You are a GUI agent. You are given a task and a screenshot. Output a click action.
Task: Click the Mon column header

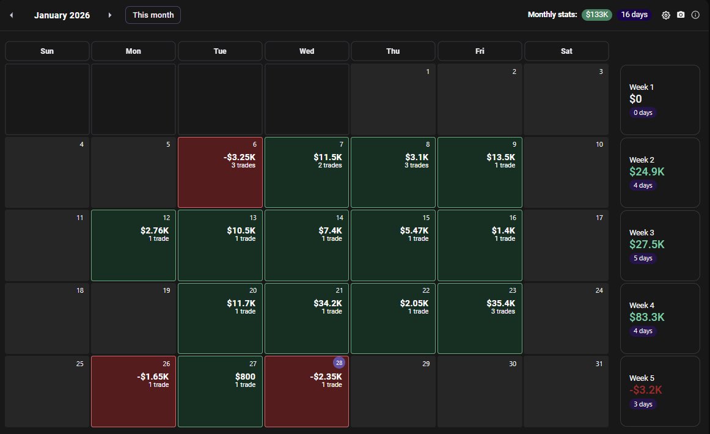coord(134,51)
